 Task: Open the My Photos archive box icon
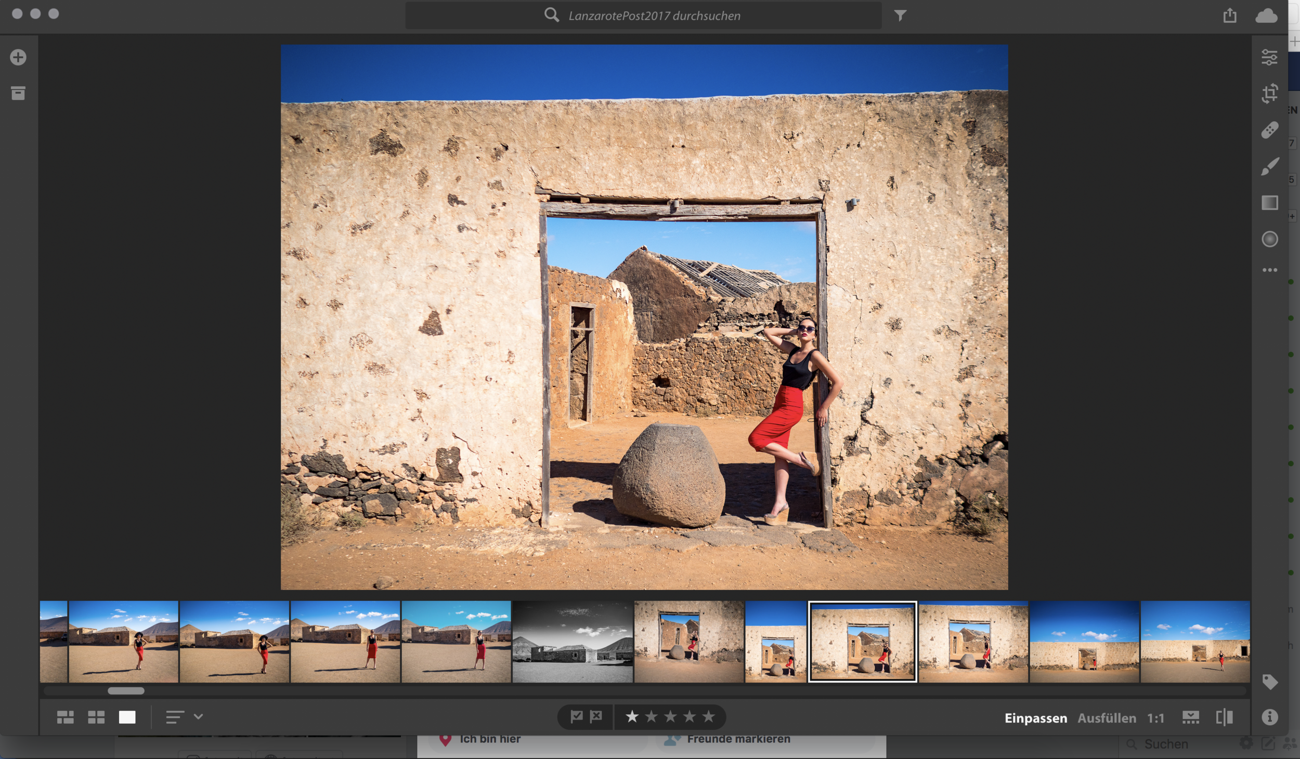click(x=18, y=93)
